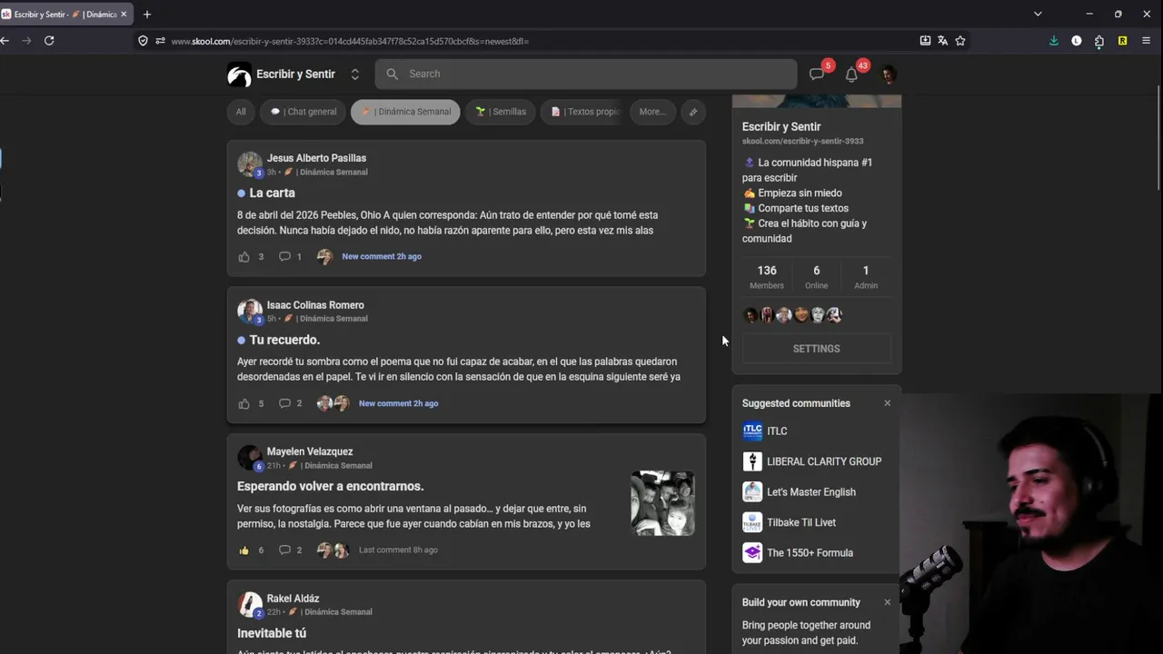The image size is (1163, 654).
Task: Open the browser hamburger menu
Action: pyautogui.click(x=1146, y=41)
